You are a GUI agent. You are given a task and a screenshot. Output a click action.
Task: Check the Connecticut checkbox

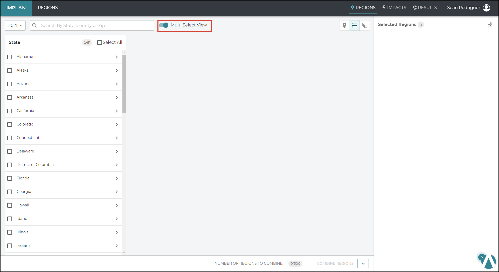tap(10, 138)
